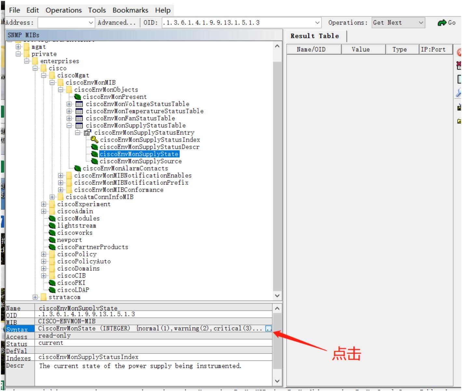Expand the ciscoEnvMonMIBConformance node
The width and height of the screenshot is (462, 392).
point(61,190)
